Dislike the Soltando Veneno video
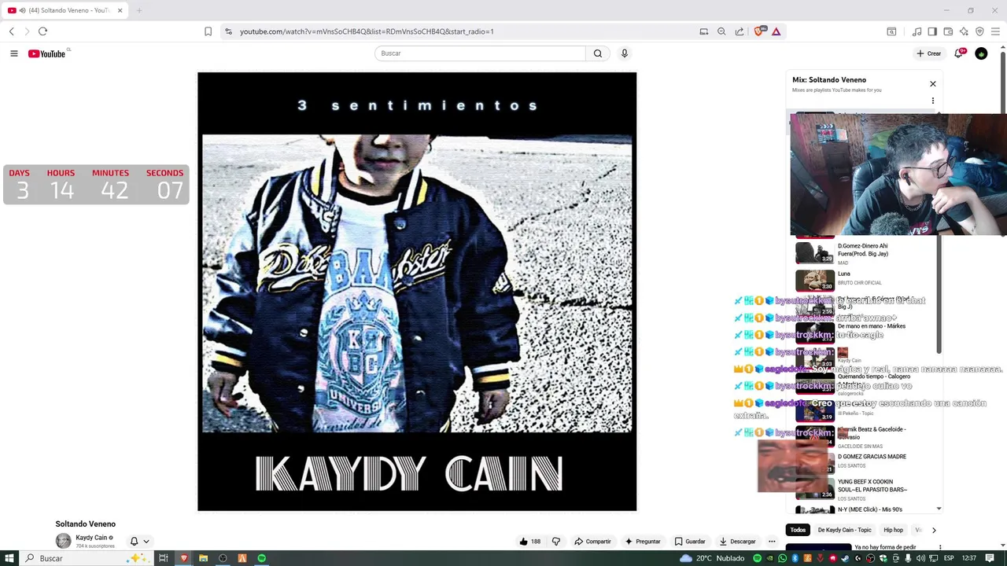This screenshot has width=1007, height=566. click(556, 542)
